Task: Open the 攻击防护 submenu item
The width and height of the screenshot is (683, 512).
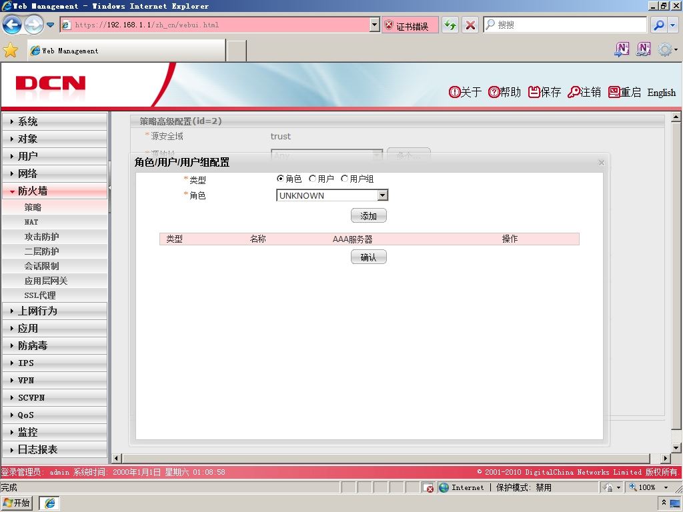Action: click(55, 237)
